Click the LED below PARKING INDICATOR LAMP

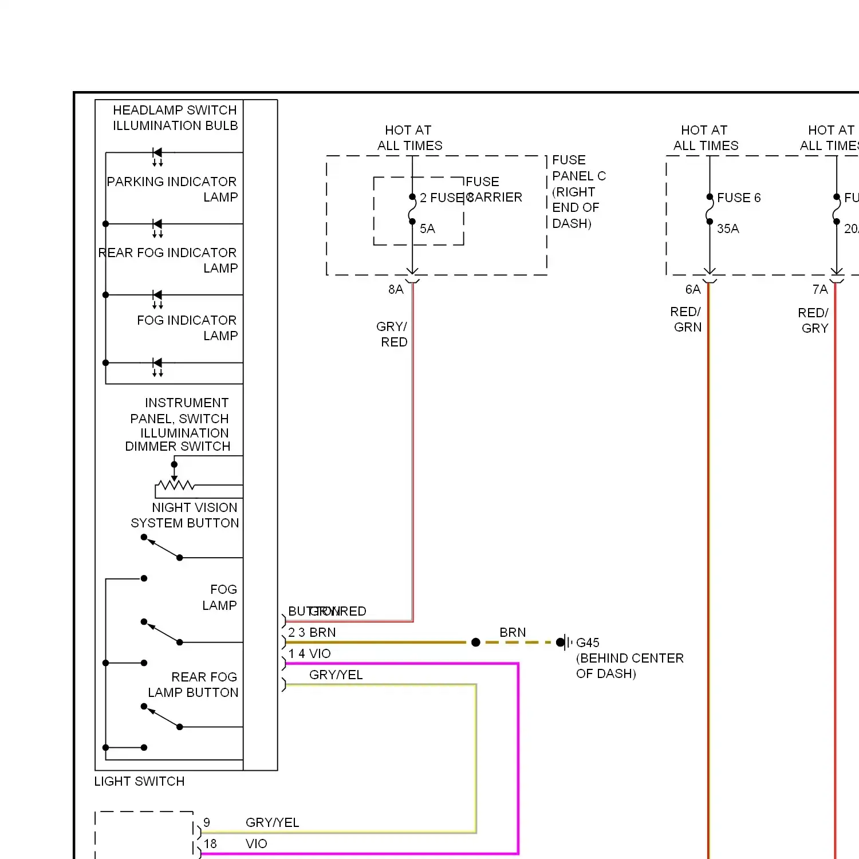[x=157, y=227]
